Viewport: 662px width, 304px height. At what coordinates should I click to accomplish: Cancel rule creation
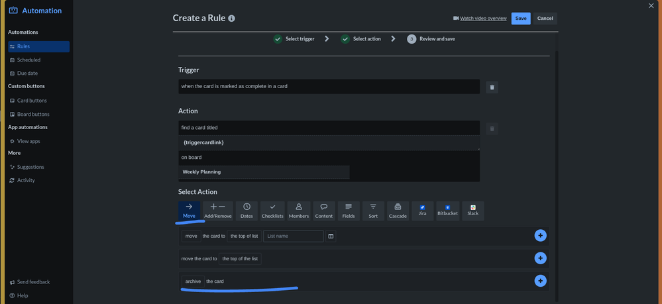545,19
